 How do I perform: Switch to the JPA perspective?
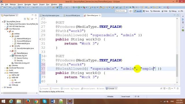click(181, 11)
